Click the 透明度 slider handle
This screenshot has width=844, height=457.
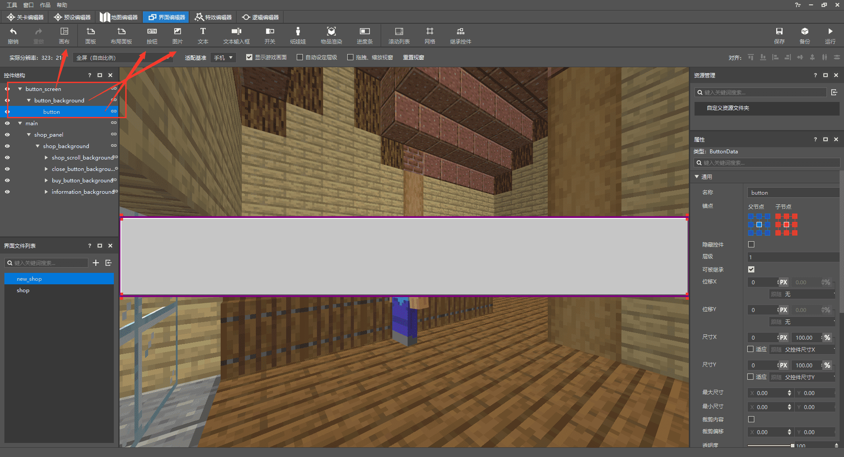[792, 446]
